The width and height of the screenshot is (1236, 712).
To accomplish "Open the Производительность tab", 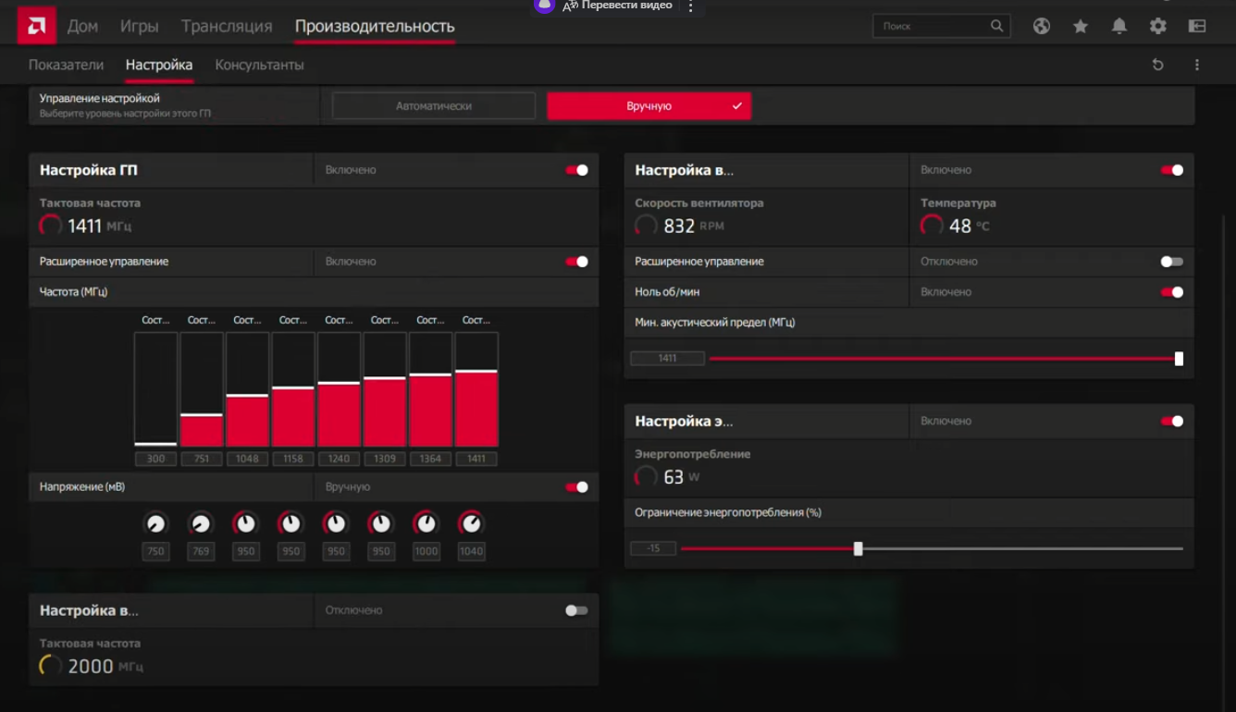I will [375, 26].
